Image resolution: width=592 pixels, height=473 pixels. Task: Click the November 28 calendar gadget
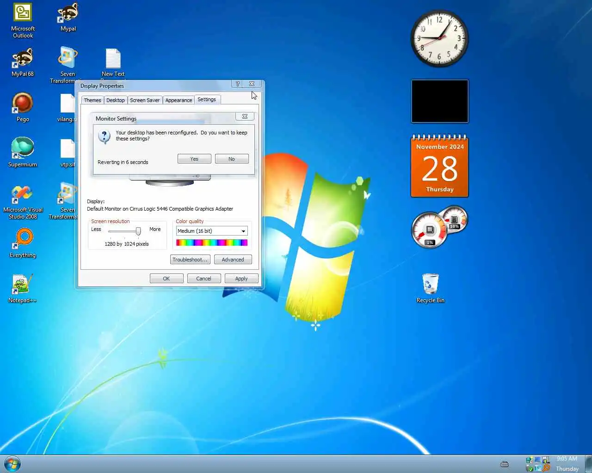click(439, 166)
